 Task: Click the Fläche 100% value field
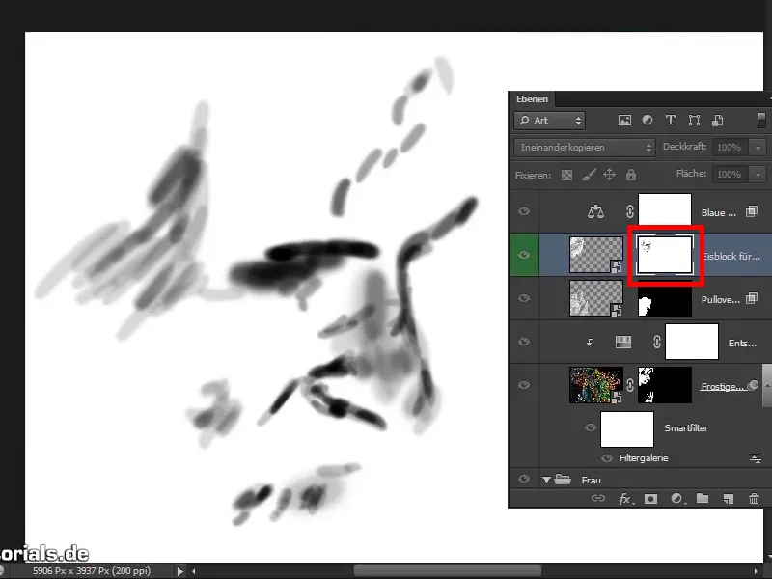point(731,175)
